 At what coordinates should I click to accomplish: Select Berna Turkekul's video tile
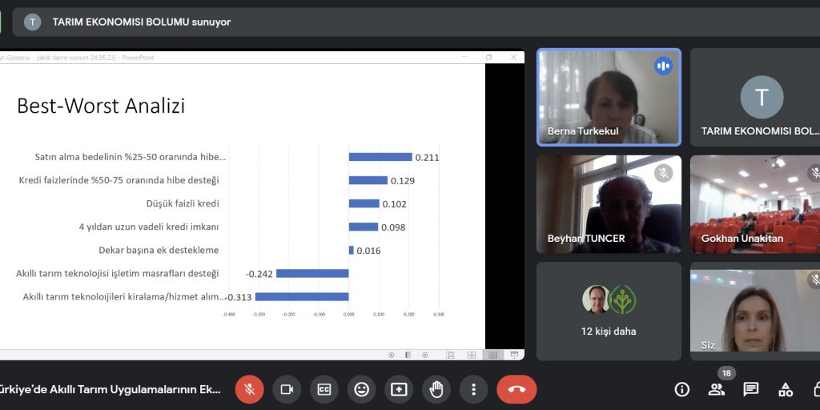[609, 97]
